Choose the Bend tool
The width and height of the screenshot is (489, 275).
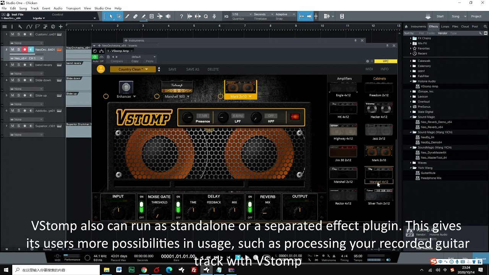click(160, 16)
